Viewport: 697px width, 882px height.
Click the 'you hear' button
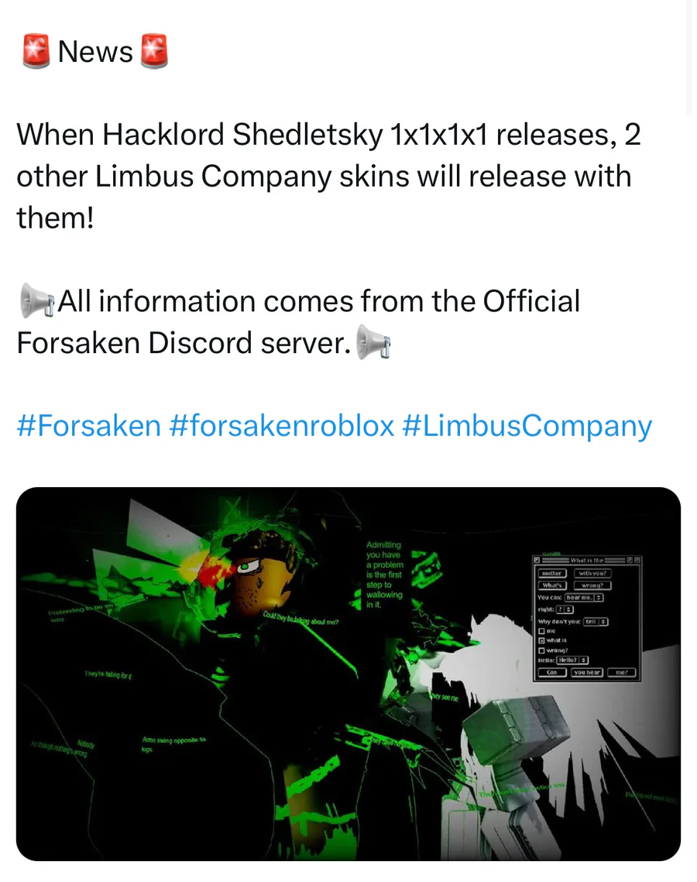coord(587,672)
